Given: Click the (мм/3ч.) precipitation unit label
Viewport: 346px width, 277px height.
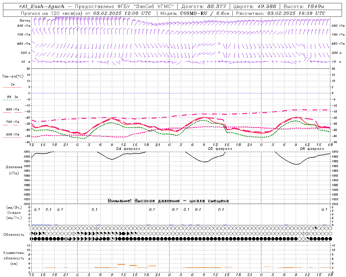Looking at the screenshot, I should pyautogui.click(x=14, y=208).
